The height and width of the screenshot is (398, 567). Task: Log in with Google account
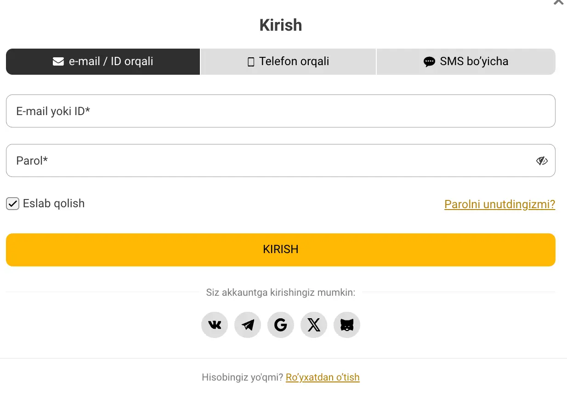point(280,325)
